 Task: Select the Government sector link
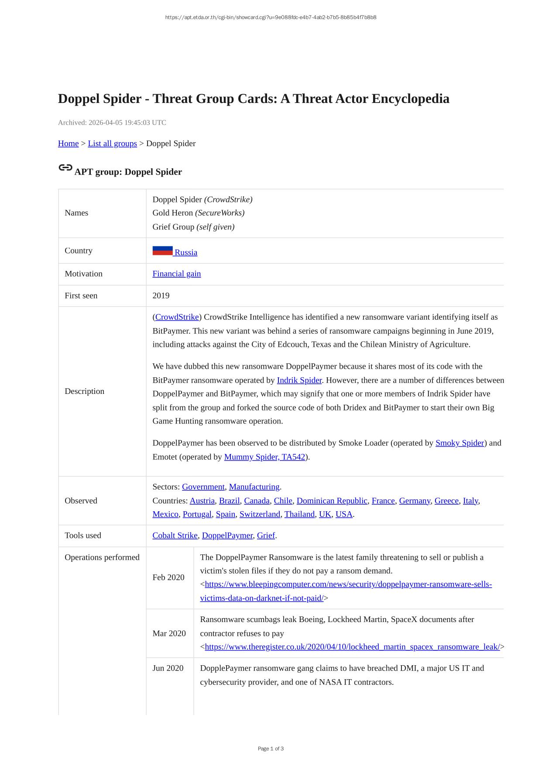pos(203,487)
